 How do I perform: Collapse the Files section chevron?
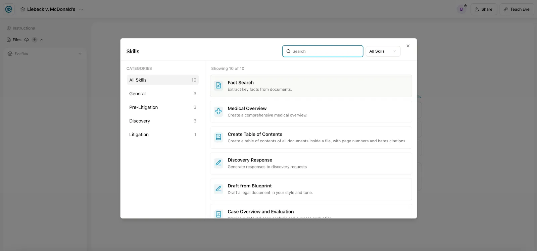click(42, 40)
